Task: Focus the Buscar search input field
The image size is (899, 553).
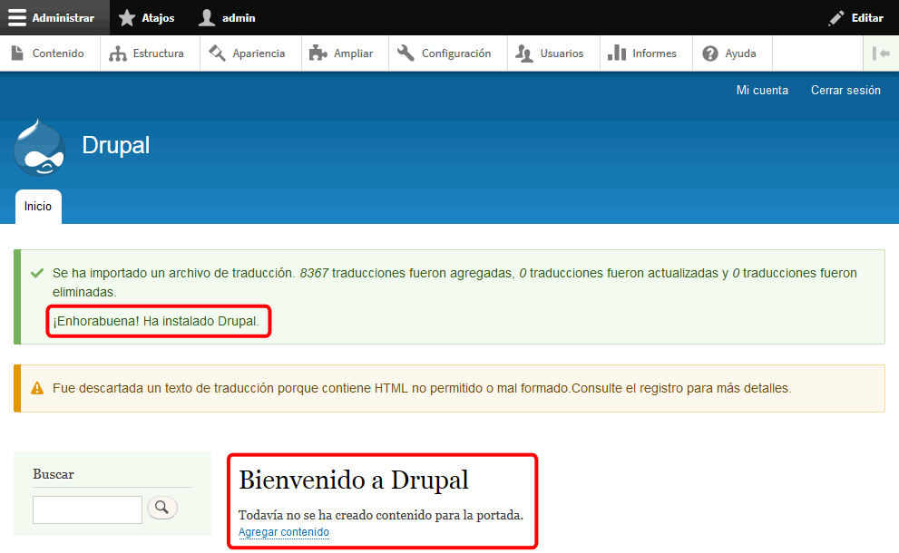Action: (87, 509)
